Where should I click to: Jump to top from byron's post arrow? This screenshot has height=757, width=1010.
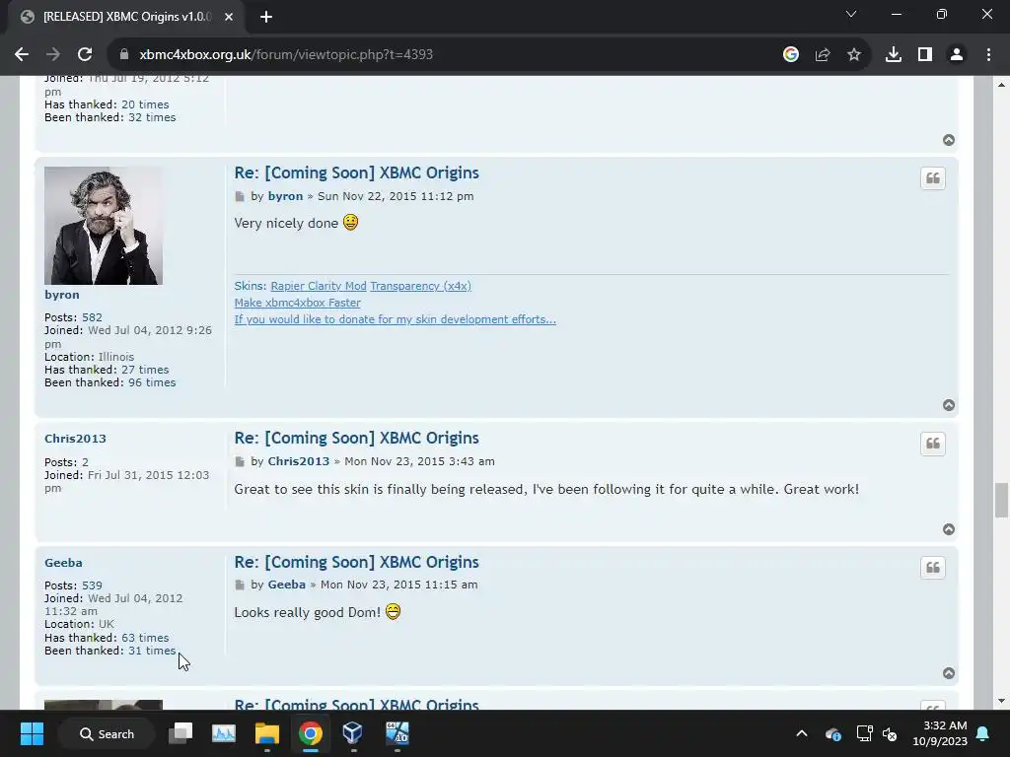coord(949,405)
